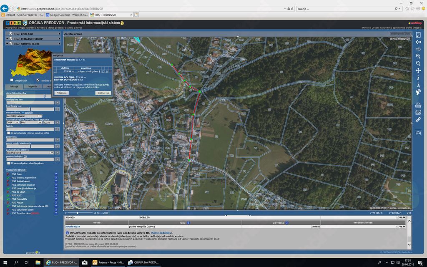Toggle the 'detajlni način' checkbox
This screenshot has height=267, width=427.
pos(12,80)
